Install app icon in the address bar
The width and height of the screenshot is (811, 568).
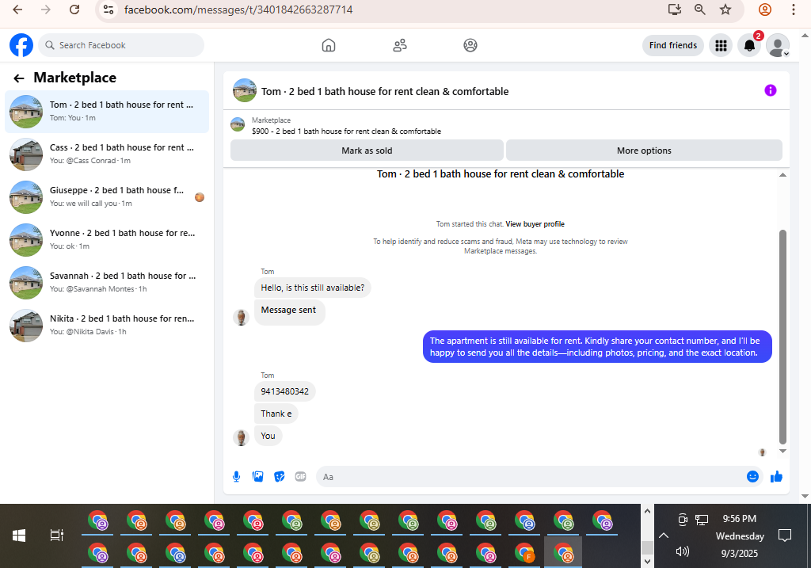tap(675, 10)
